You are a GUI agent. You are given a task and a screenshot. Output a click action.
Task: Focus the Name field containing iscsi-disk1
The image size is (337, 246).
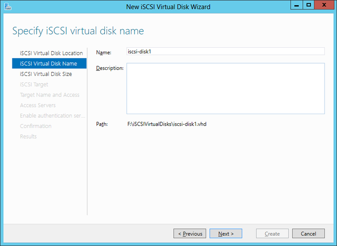[225, 51]
